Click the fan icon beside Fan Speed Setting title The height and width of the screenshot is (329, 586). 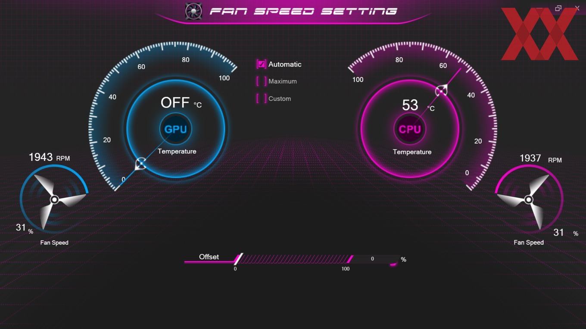[193, 11]
